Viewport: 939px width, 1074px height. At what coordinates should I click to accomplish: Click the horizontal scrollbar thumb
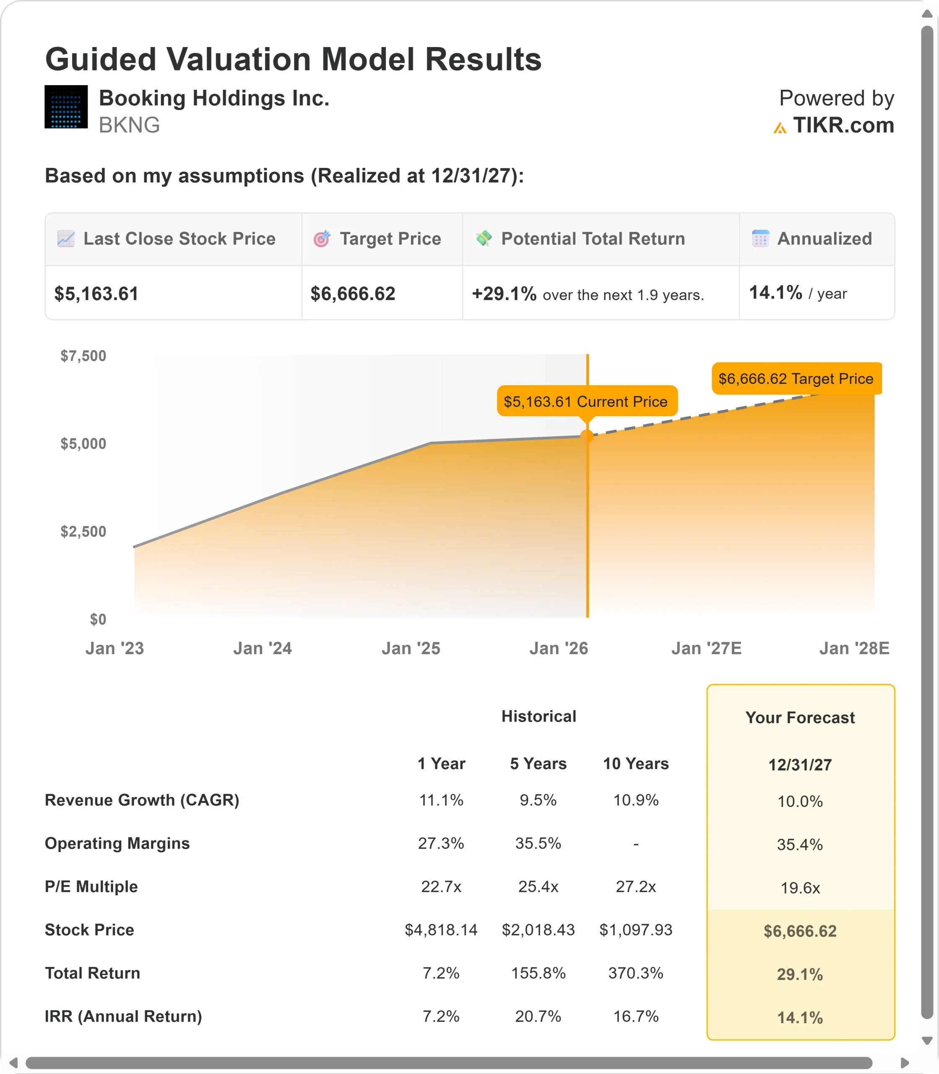[x=449, y=1063]
